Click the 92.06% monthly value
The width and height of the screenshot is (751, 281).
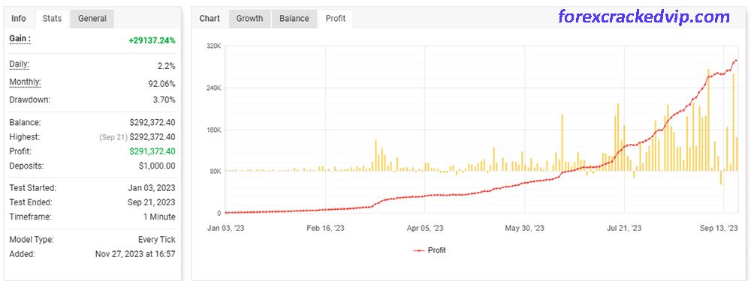click(x=162, y=84)
